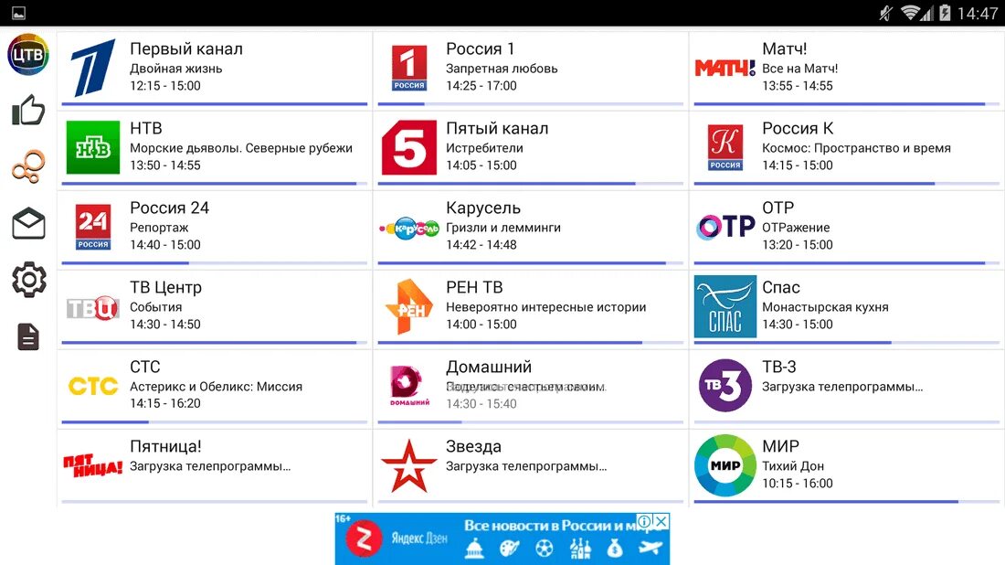Image resolution: width=1005 pixels, height=565 pixels.
Task: Tap the ОТР channel logo
Action: pos(725,227)
